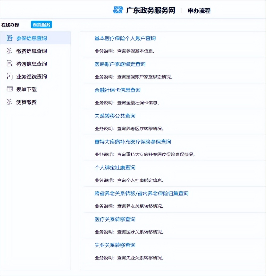Click the 参保信息查询 sidebar icon
The image size is (266, 276).
[9, 38]
